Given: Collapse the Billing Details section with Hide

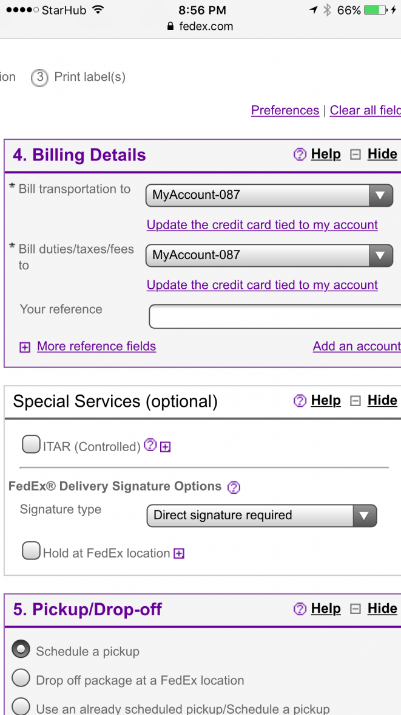Looking at the screenshot, I should pos(382,154).
